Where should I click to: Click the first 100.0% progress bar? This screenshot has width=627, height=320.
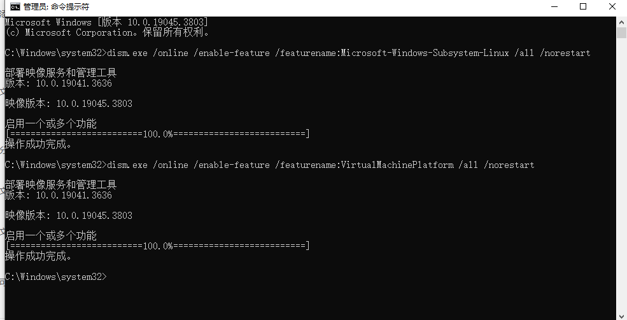[158, 134]
